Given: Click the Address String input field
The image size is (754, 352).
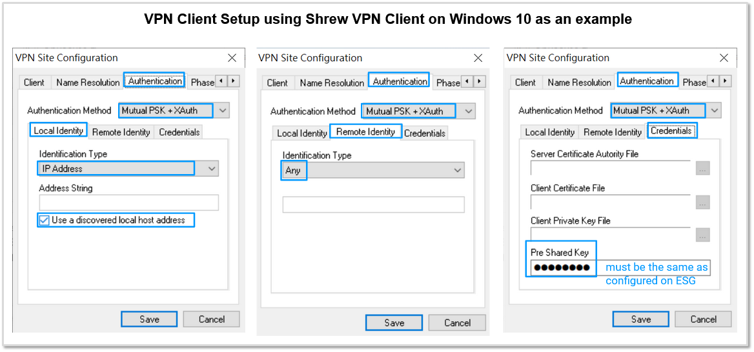Looking at the screenshot, I should click(128, 202).
